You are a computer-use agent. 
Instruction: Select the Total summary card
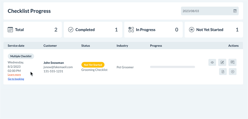(x=33, y=30)
